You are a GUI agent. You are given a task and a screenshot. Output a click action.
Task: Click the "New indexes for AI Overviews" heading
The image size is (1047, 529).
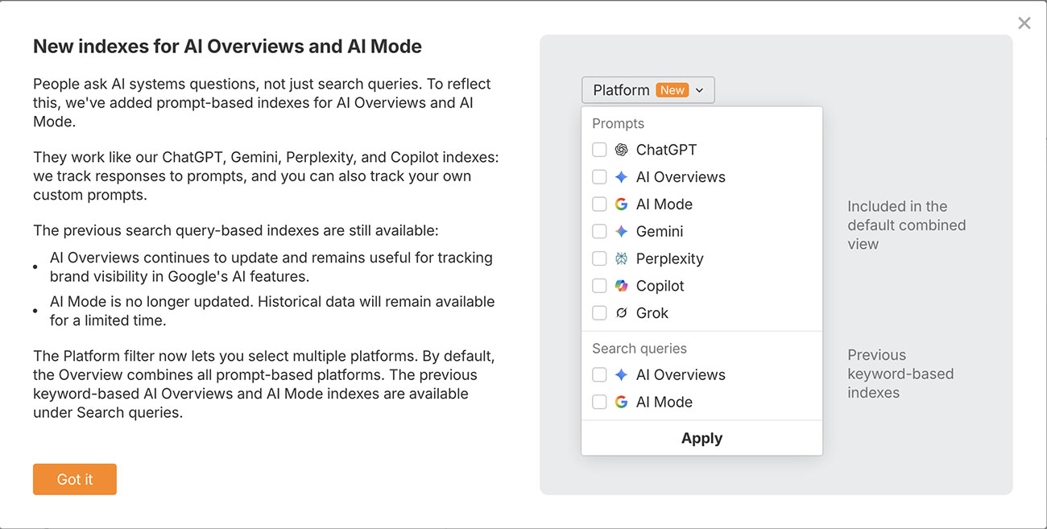coord(227,46)
